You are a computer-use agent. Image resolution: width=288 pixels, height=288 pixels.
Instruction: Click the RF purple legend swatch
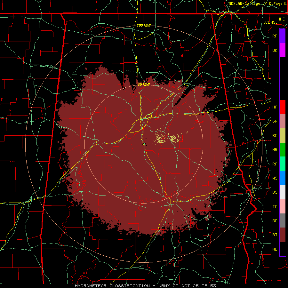[283, 36]
